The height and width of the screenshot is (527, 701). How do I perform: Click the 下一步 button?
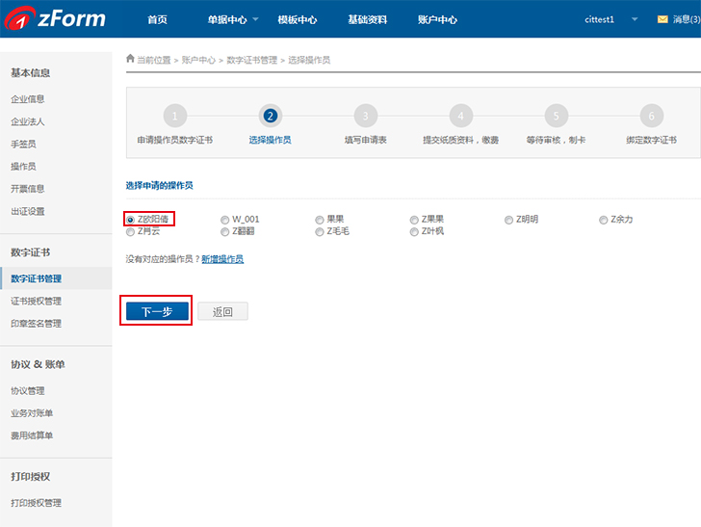click(x=157, y=311)
